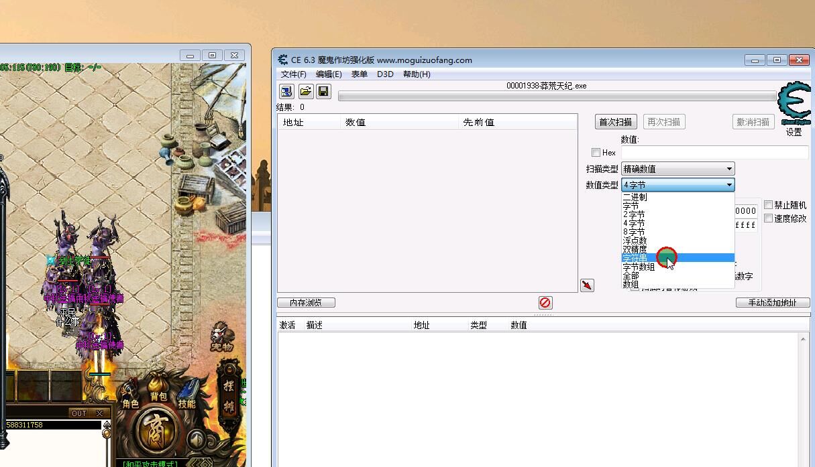Click the red arrow add-address icon
The height and width of the screenshot is (467, 815).
point(587,285)
